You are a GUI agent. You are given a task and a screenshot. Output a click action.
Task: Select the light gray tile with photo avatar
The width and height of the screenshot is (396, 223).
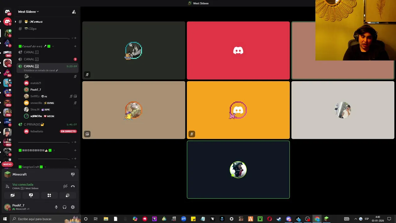click(343, 110)
